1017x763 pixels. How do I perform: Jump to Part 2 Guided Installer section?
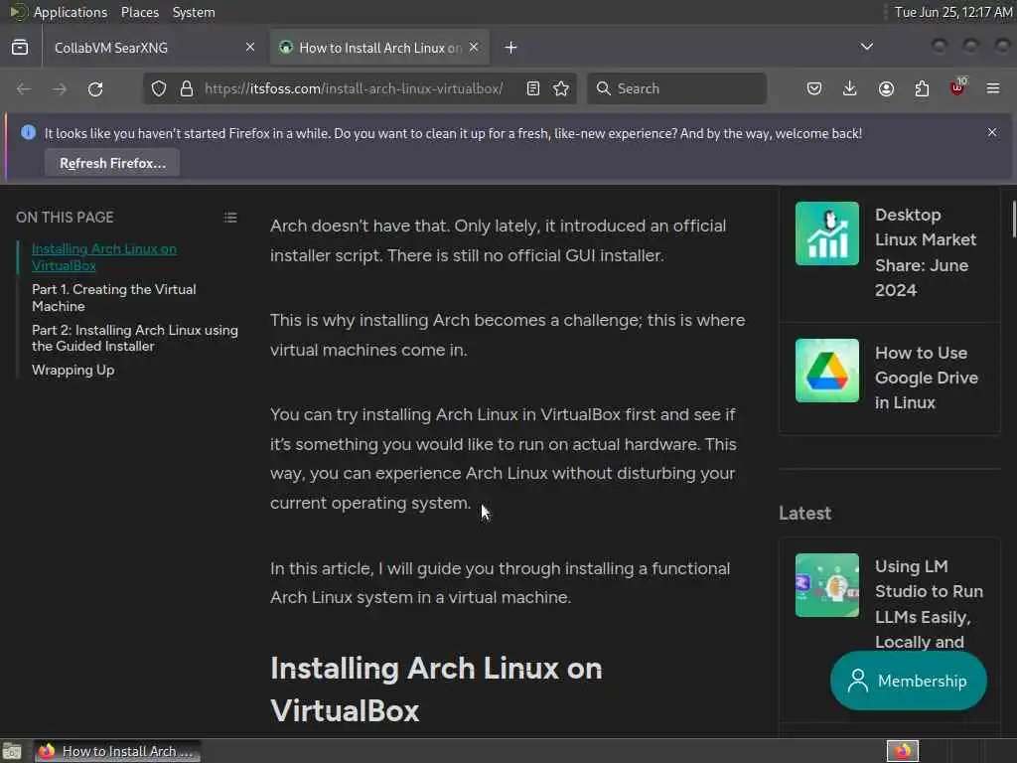coord(135,338)
